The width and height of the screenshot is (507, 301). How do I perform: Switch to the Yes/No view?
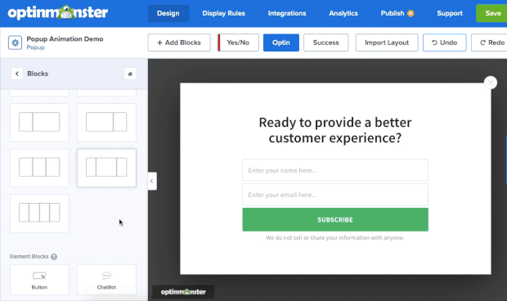point(238,43)
